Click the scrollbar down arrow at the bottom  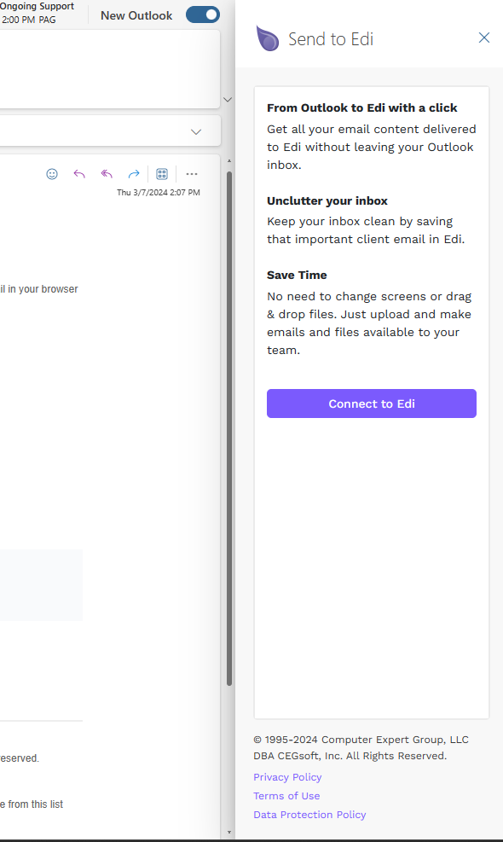(x=229, y=833)
